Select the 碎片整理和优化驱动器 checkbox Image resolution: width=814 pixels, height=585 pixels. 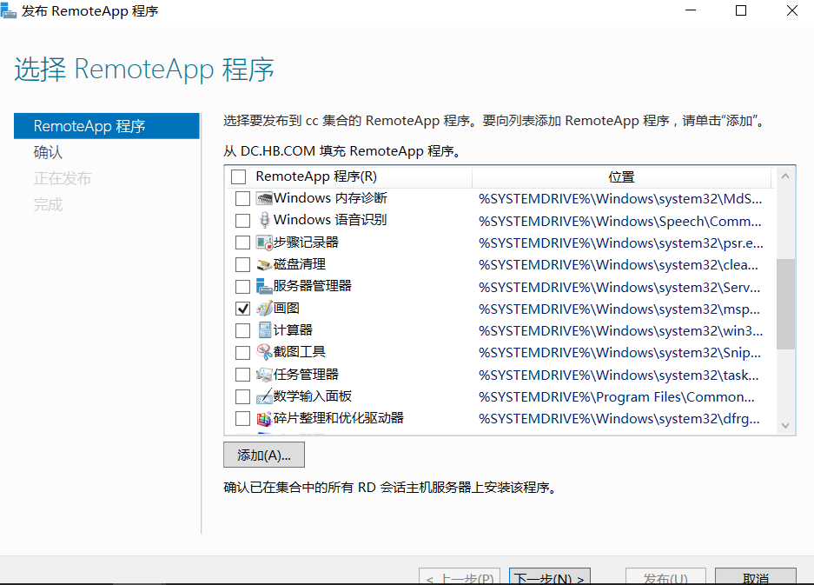click(x=242, y=418)
